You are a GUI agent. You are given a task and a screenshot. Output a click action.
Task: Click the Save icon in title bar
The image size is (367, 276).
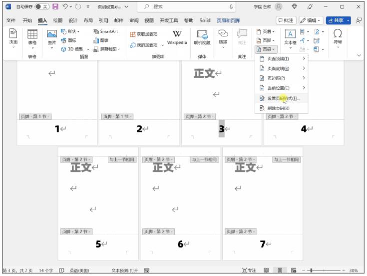click(x=55, y=7)
